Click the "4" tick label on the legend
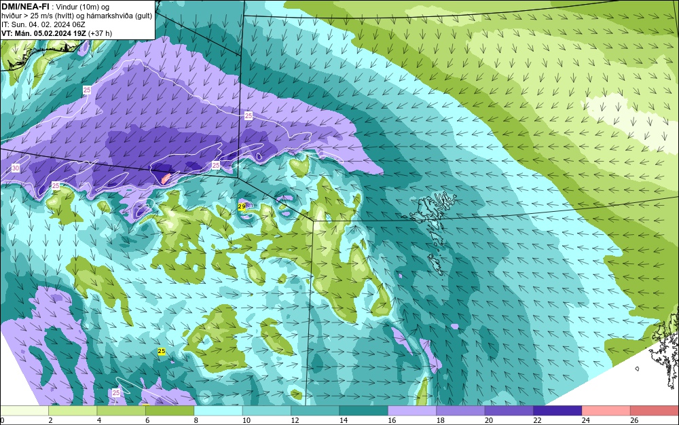679x425 pixels. coord(99,420)
